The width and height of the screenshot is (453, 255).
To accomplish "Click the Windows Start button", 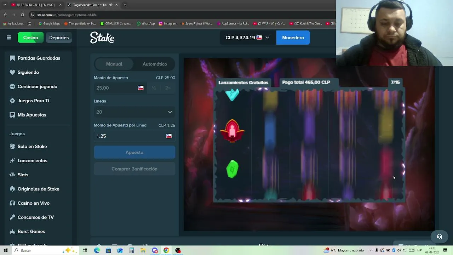I will pos(6,250).
